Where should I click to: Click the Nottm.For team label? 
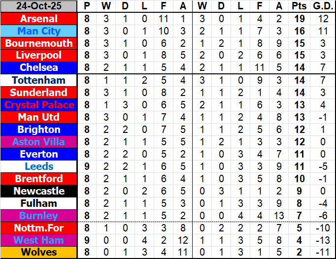coord(39,228)
